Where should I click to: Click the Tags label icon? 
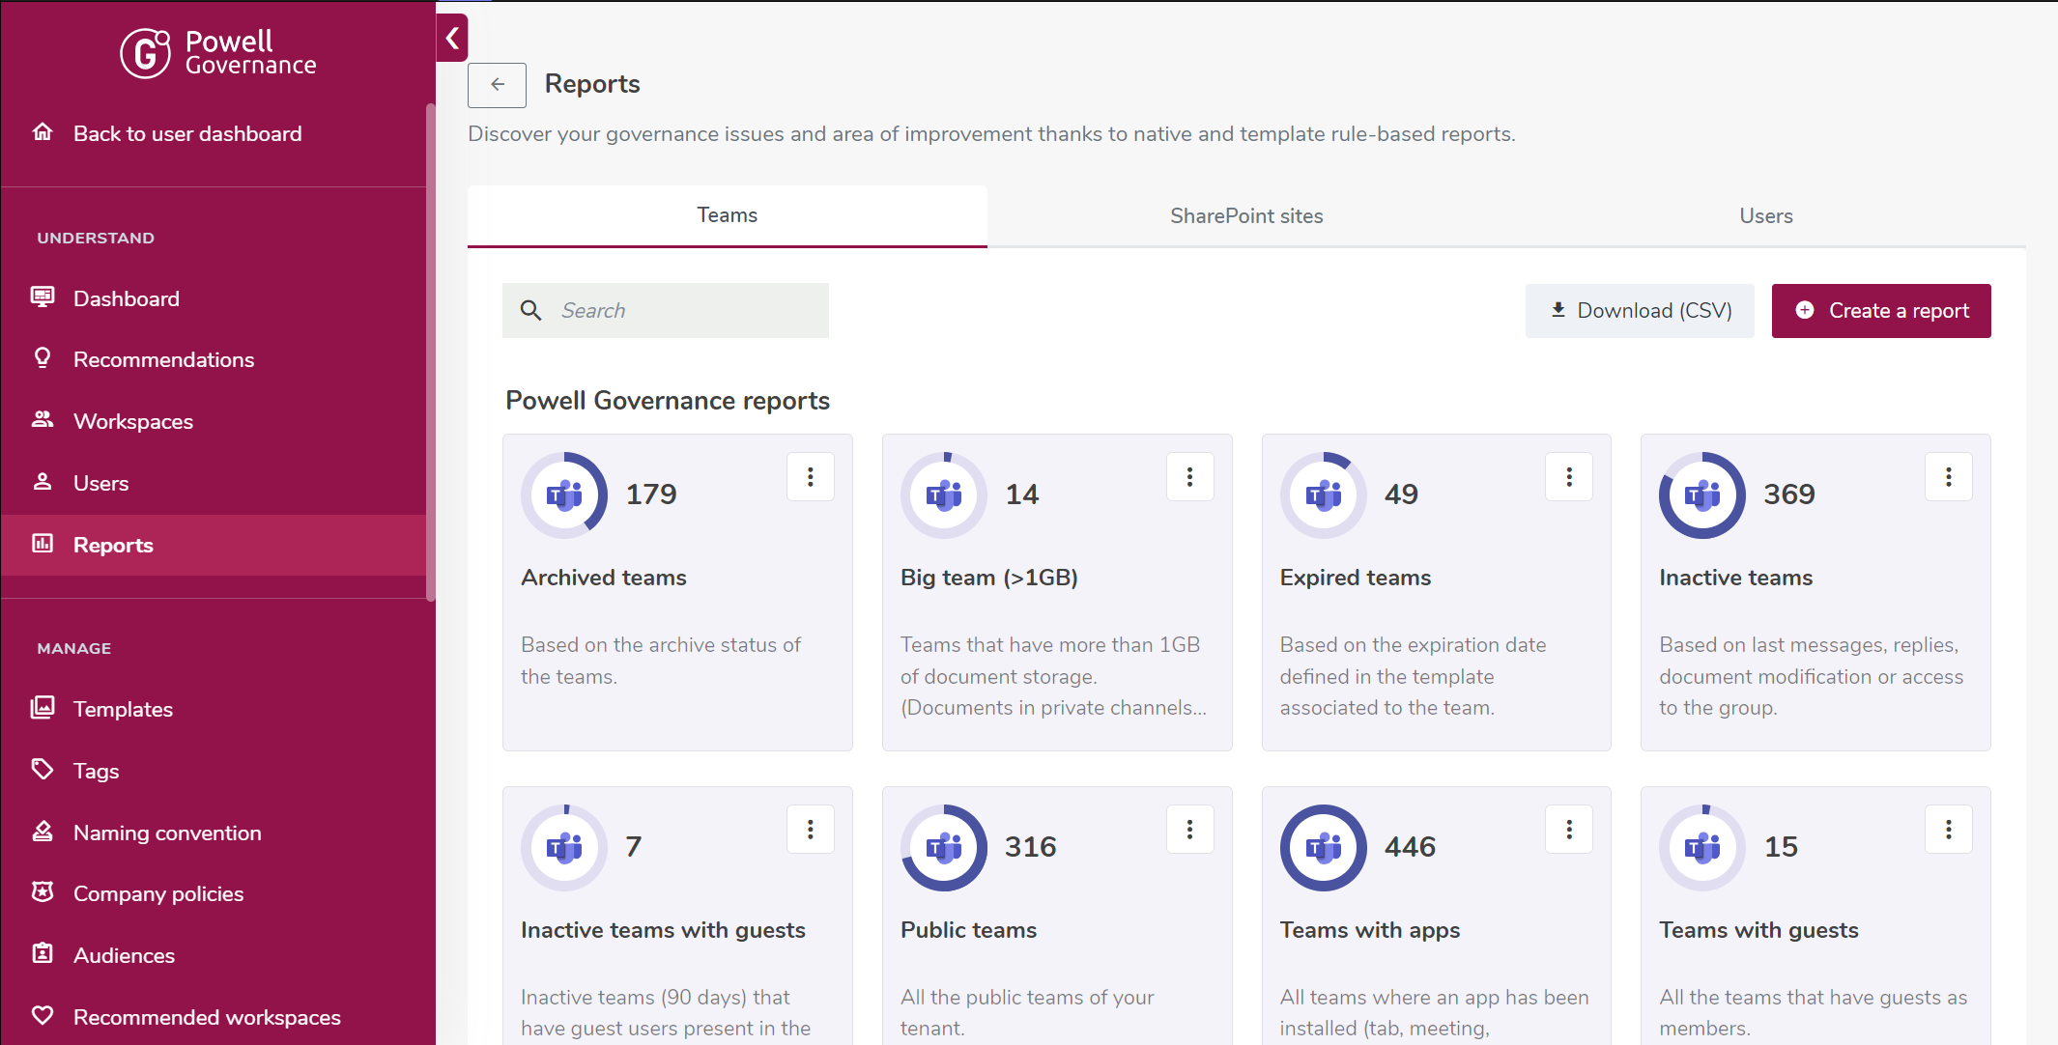43,770
